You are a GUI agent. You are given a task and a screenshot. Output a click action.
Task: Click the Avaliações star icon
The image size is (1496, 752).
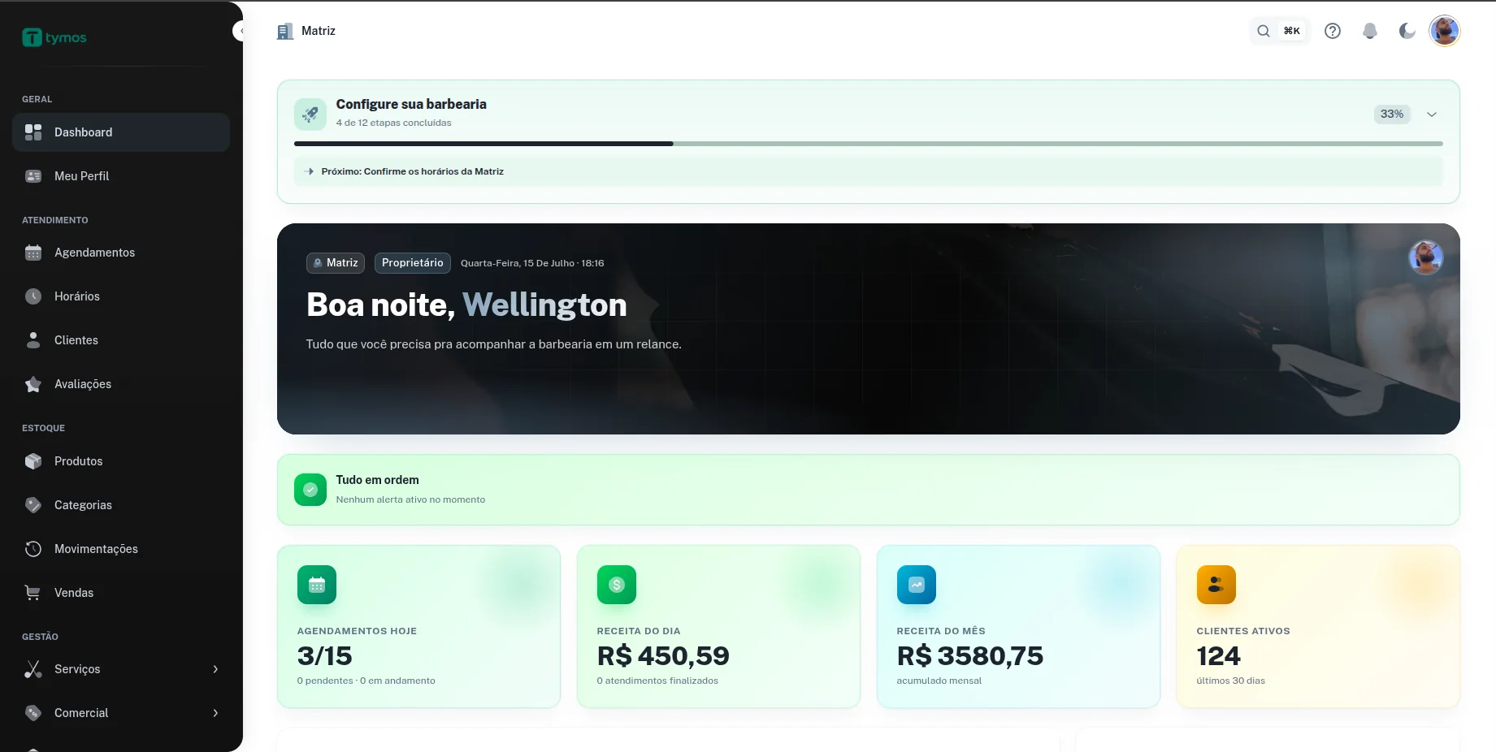click(x=33, y=384)
